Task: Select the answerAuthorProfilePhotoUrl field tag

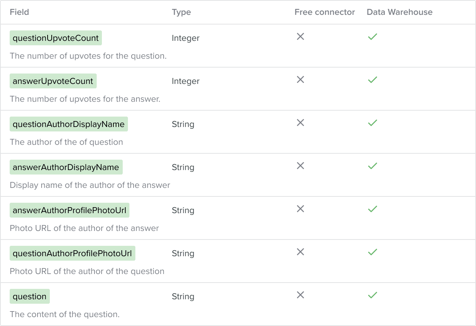Action: tap(70, 210)
